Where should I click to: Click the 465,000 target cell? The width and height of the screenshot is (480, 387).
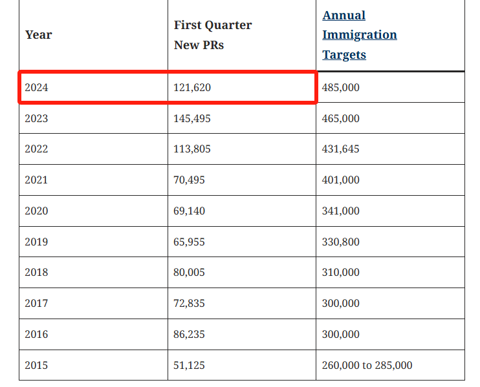tap(341, 118)
